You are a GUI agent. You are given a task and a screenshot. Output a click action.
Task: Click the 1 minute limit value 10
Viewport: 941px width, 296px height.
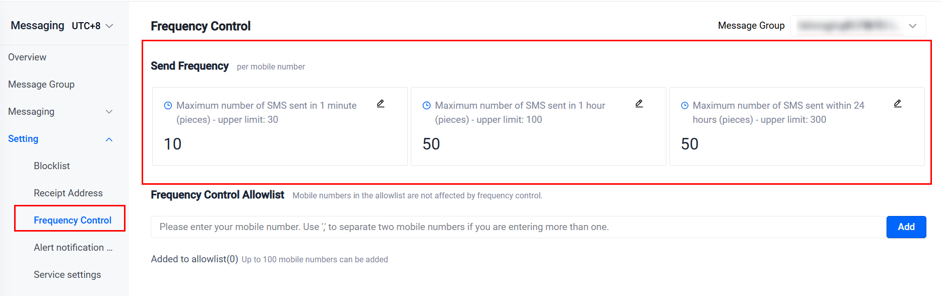click(173, 144)
